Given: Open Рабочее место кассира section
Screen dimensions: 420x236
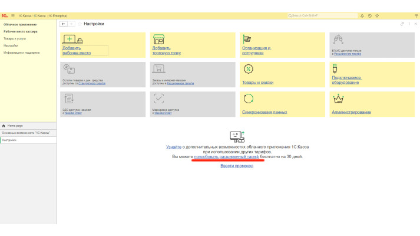Looking at the screenshot, I should click(21, 31).
